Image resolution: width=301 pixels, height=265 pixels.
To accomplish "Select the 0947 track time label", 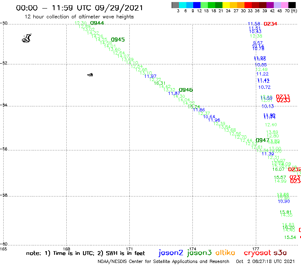I will coord(262,140).
